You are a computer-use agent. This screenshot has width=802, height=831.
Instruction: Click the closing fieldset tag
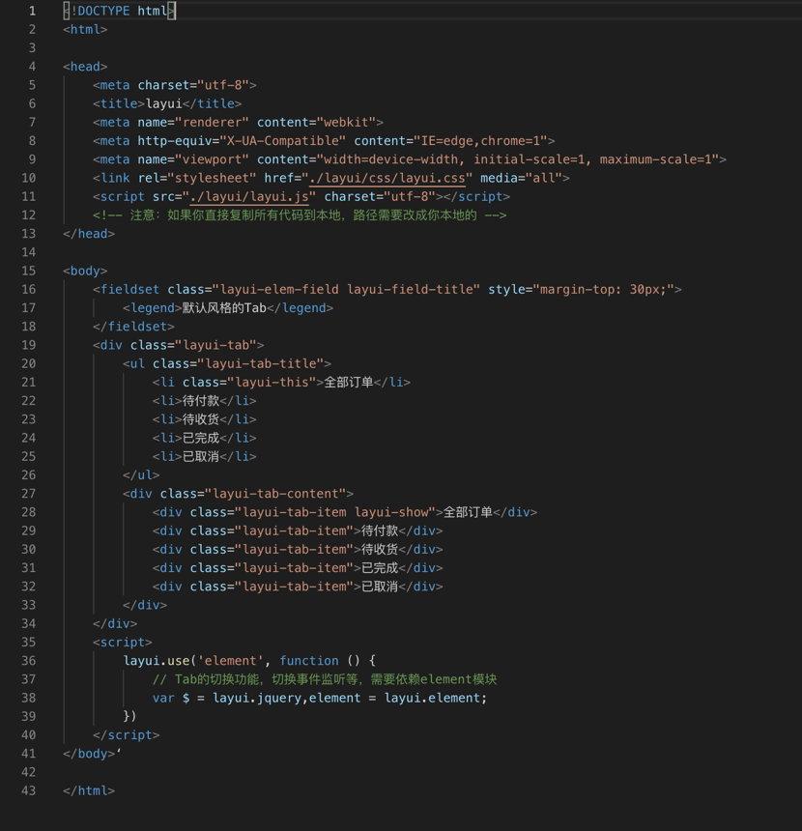point(133,327)
